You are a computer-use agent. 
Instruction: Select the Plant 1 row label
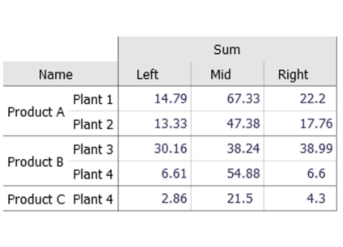pyautogui.click(x=93, y=99)
